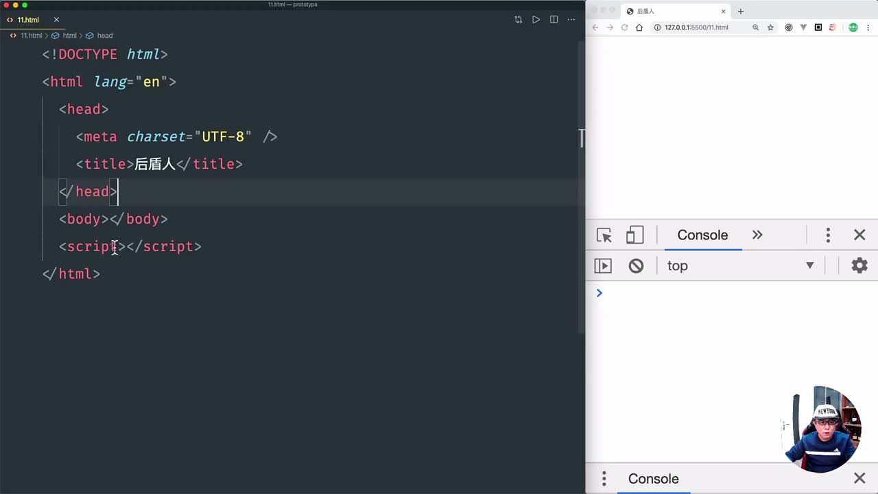Viewport: 878px width, 494px height.
Task: Close the 11.html editor tab
Action: 56,20
